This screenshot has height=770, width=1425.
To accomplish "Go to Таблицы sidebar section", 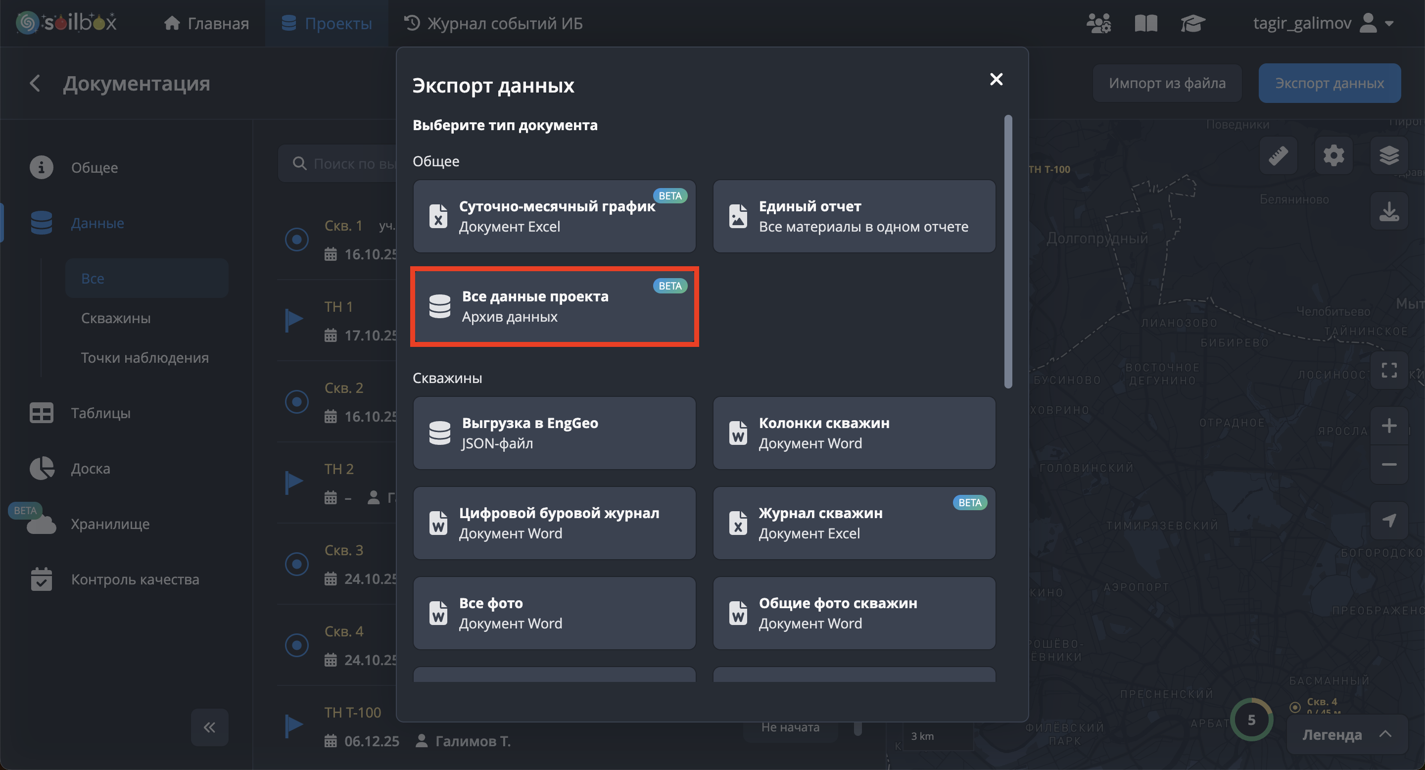I will (x=100, y=413).
